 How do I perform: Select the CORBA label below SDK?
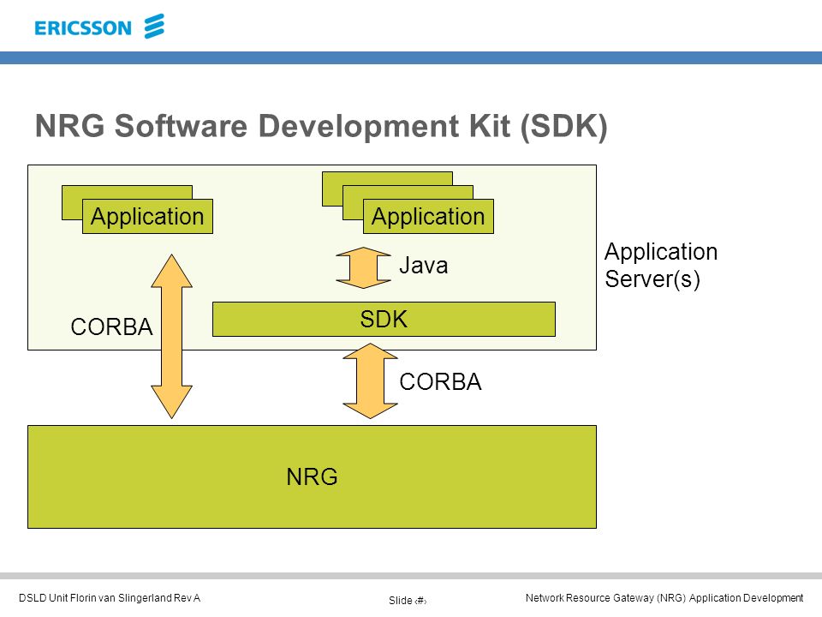tap(440, 382)
